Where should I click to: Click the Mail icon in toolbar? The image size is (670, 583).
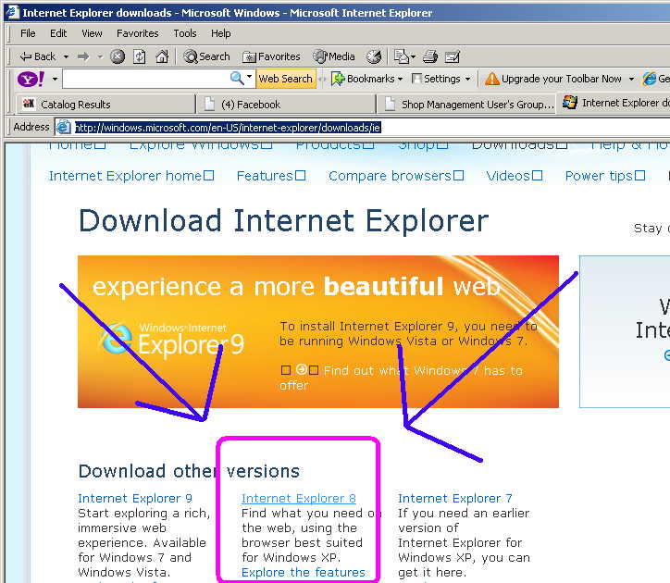401,56
